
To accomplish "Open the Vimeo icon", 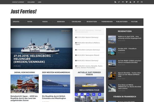I will 127,2.
